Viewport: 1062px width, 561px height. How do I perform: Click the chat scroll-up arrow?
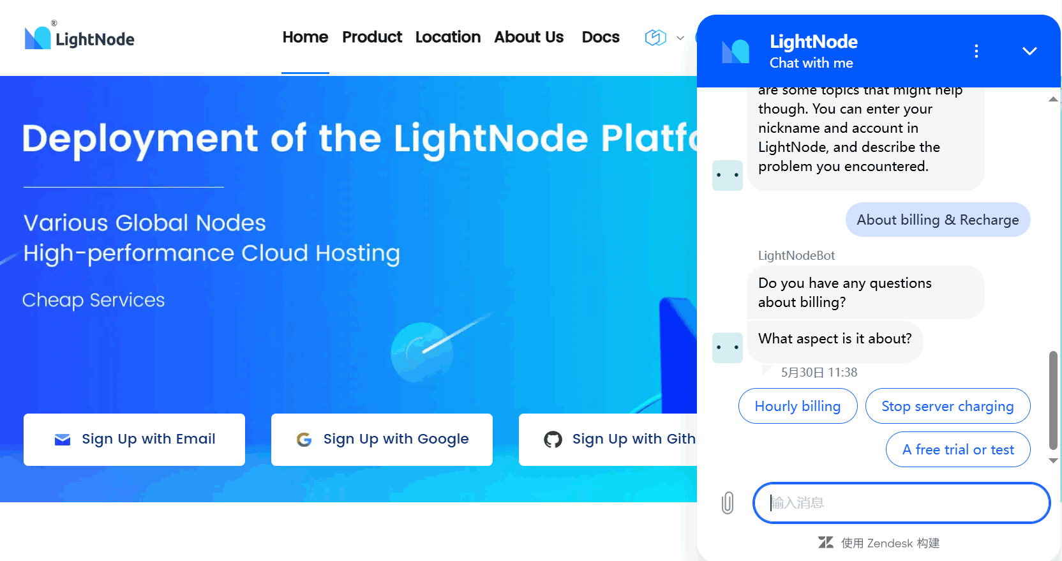click(x=1053, y=99)
